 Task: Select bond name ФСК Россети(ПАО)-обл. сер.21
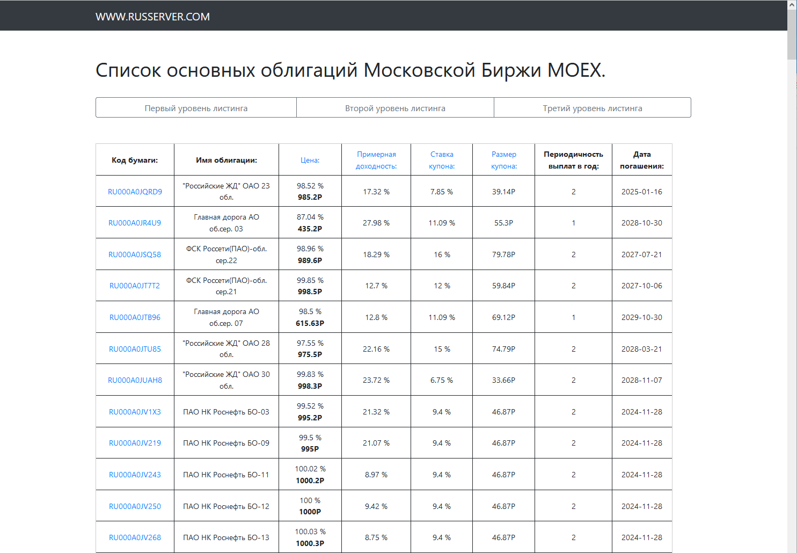(x=226, y=286)
